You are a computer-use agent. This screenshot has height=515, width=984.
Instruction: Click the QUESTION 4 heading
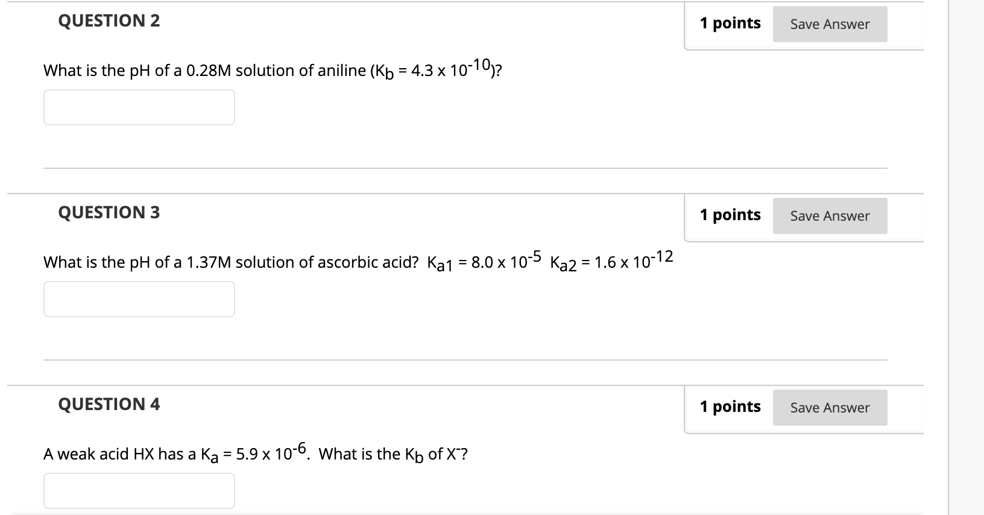coord(109,405)
